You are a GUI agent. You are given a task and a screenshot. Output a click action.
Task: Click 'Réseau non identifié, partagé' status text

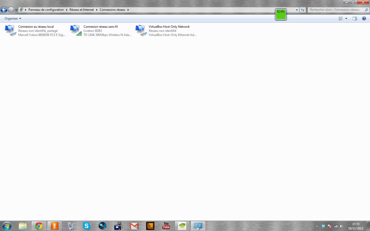click(38, 31)
